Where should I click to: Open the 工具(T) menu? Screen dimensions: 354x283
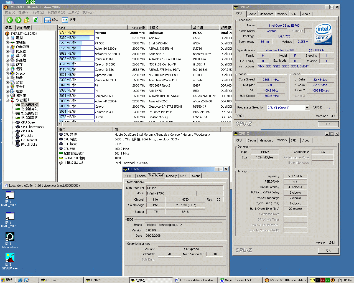pyautogui.click(x=73, y=12)
